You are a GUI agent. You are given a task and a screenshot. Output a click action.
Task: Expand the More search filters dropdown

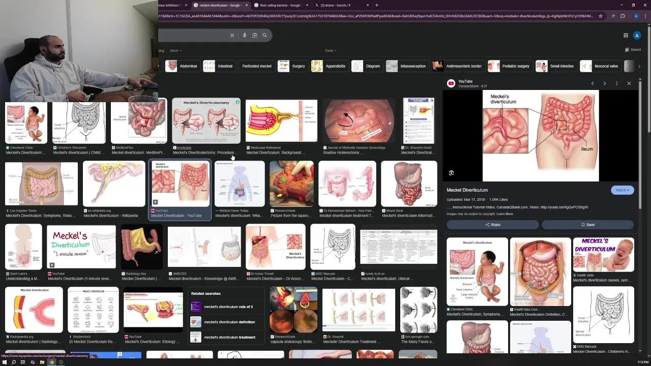click(176, 50)
